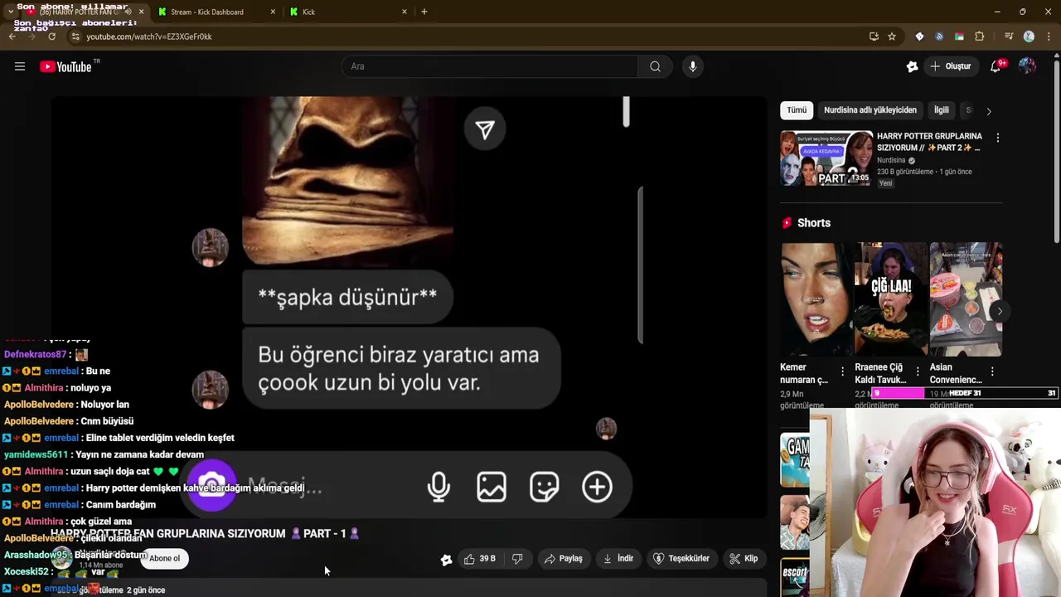Click the install icon in the address bar
1061x597 pixels.
(874, 36)
